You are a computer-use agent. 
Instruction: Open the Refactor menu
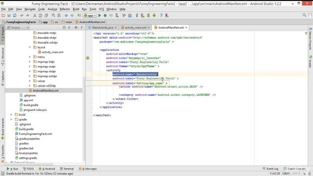[65, 9]
